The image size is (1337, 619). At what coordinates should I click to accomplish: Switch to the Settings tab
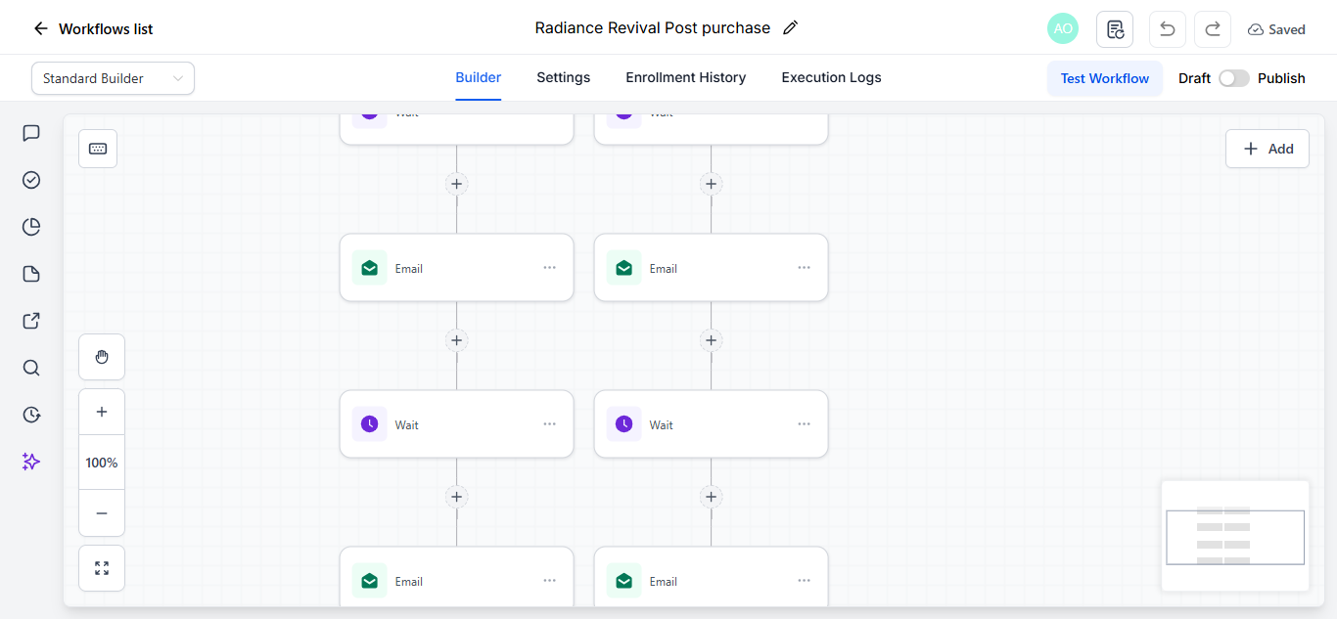(563, 77)
